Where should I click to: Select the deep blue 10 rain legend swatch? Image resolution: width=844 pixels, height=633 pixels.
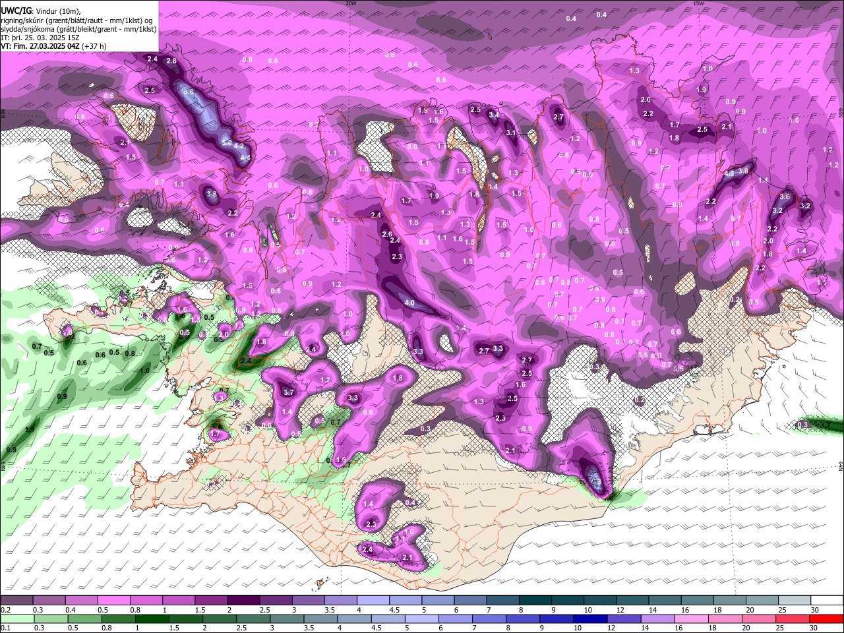point(590,618)
